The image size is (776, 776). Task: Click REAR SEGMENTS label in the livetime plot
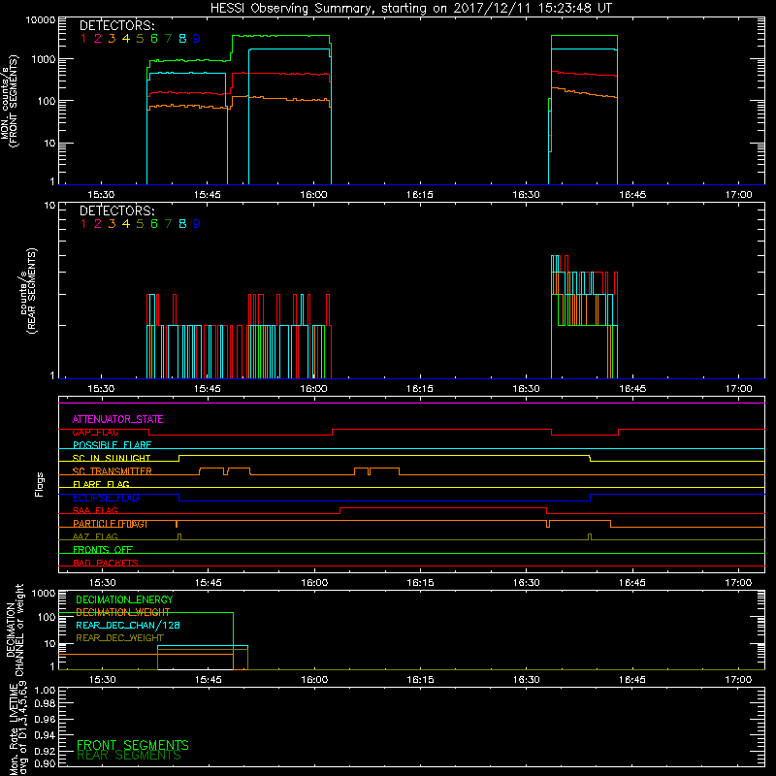click(129, 756)
